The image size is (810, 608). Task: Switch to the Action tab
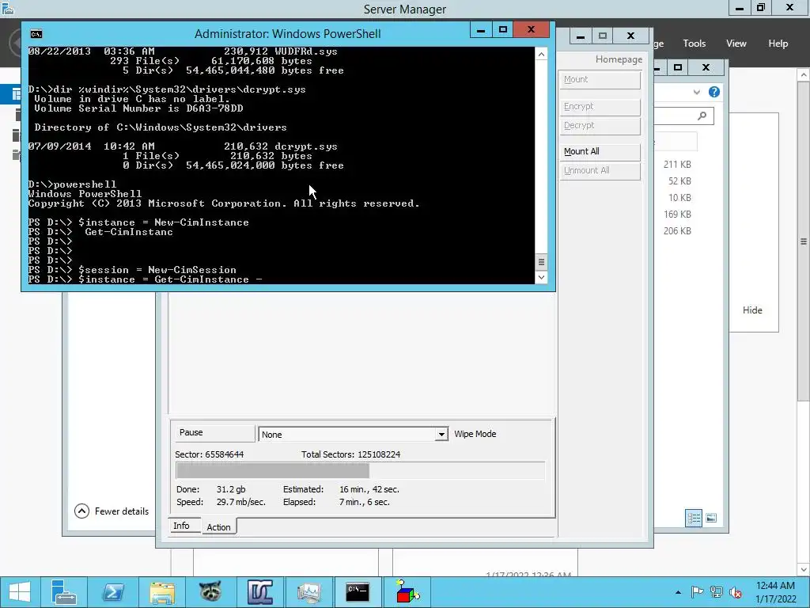tap(218, 526)
